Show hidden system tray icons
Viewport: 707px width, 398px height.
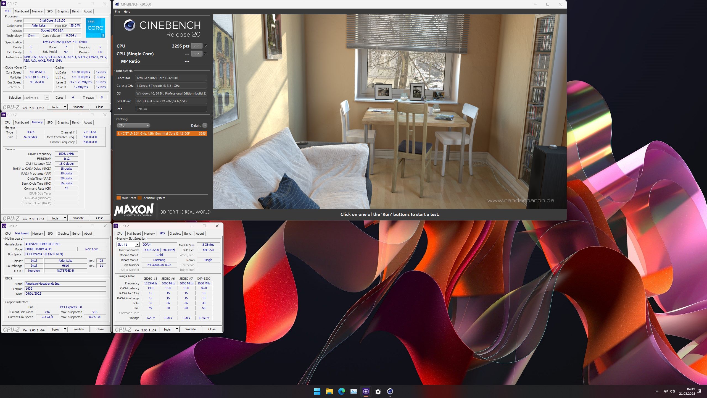657,391
